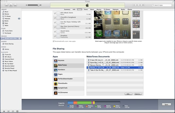Select the Recently Played playlist
This screenshot has height=113, width=175.
(x=10, y=68)
